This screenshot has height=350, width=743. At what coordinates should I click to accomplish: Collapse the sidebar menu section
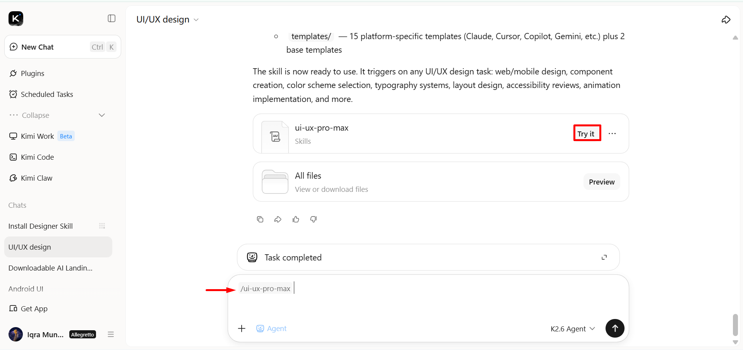point(57,115)
